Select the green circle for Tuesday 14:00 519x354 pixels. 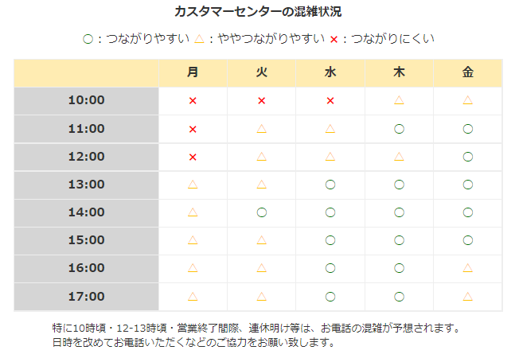pos(261,212)
